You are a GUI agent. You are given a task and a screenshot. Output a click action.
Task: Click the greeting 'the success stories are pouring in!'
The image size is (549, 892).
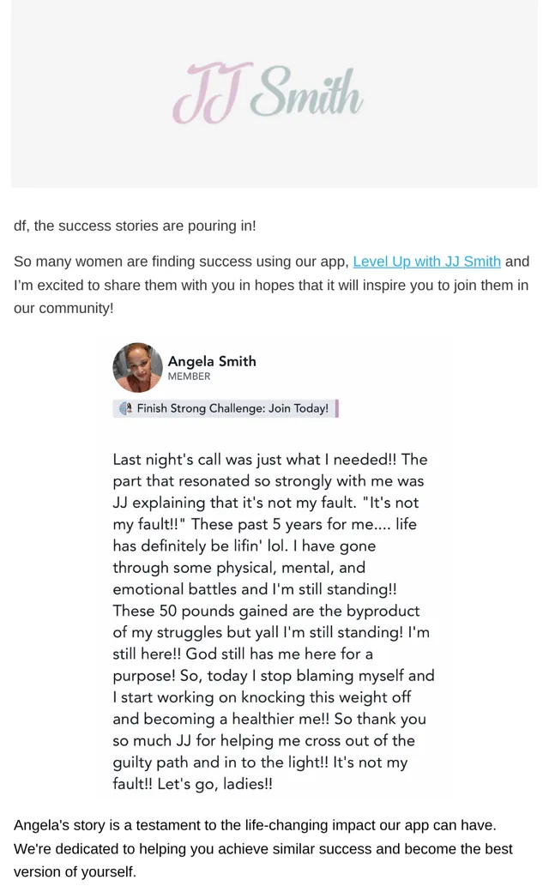(x=144, y=226)
